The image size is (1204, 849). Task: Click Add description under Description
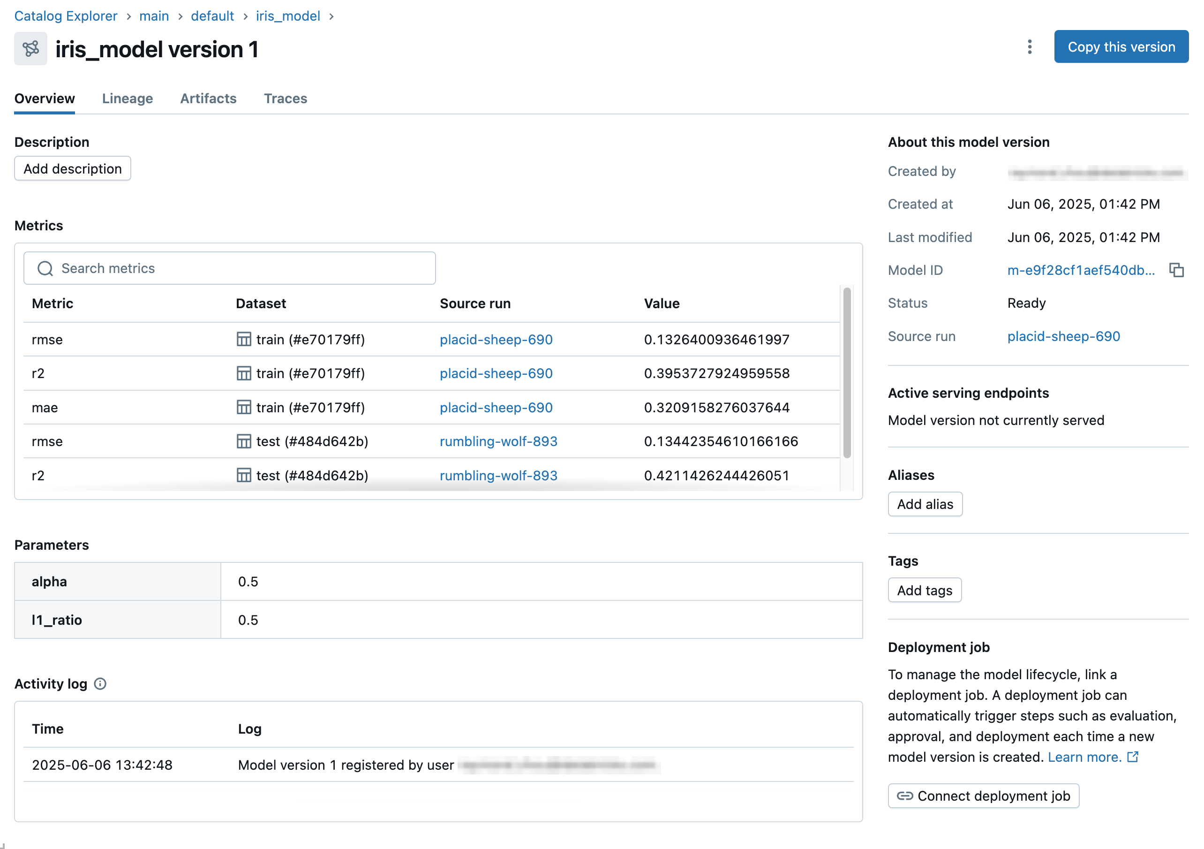point(72,168)
